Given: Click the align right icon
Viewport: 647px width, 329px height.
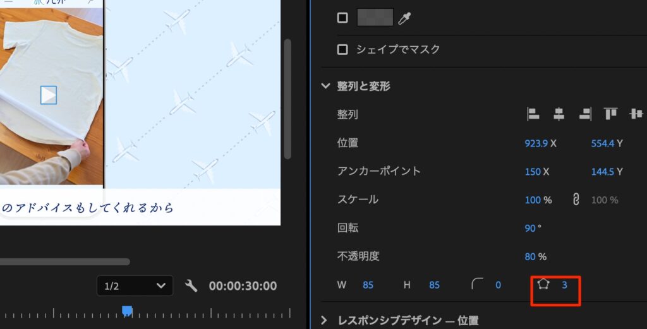Looking at the screenshot, I should (584, 114).
